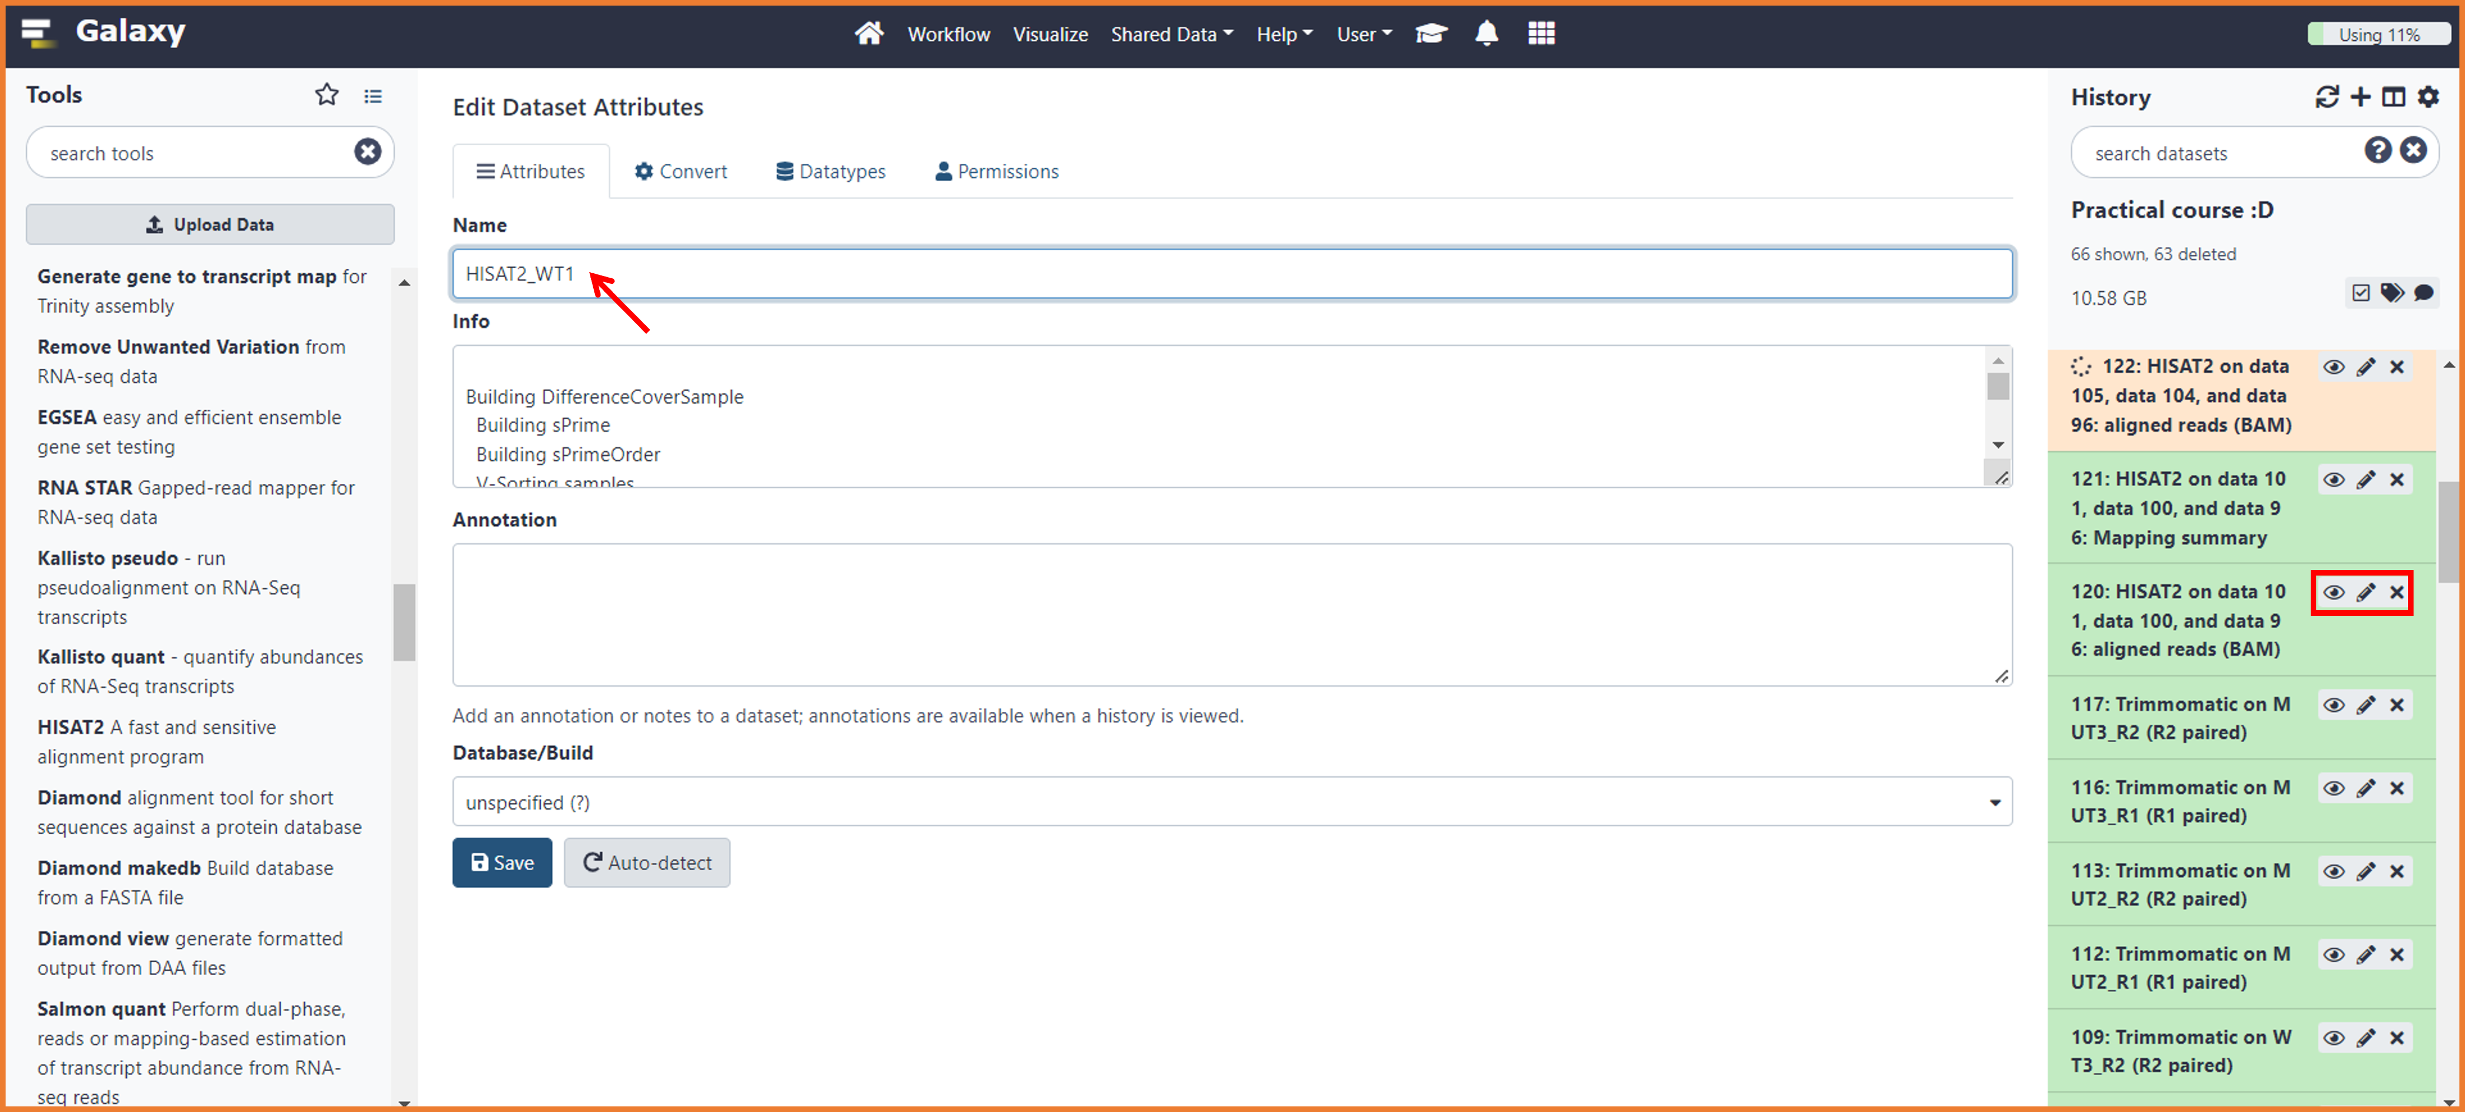Screen dimensions: 2465x1112
Task: Open the notifications bell
Action: (1485, 34)
